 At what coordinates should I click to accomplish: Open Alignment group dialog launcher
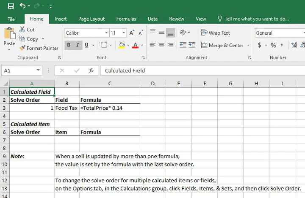[250, 58]
